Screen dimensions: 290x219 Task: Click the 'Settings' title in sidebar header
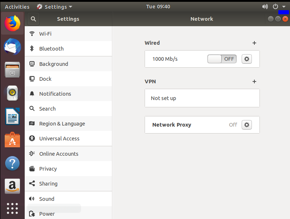point(68,19)
